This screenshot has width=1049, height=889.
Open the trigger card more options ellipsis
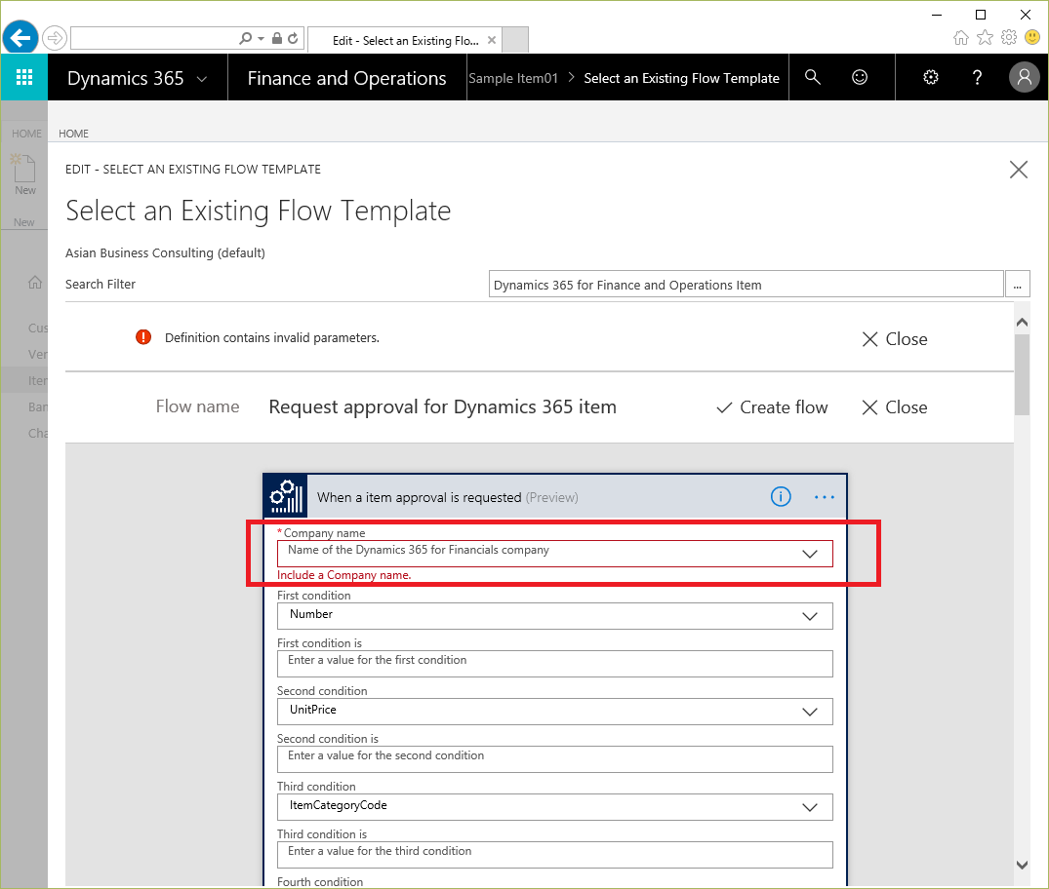(x=825, y=496)
